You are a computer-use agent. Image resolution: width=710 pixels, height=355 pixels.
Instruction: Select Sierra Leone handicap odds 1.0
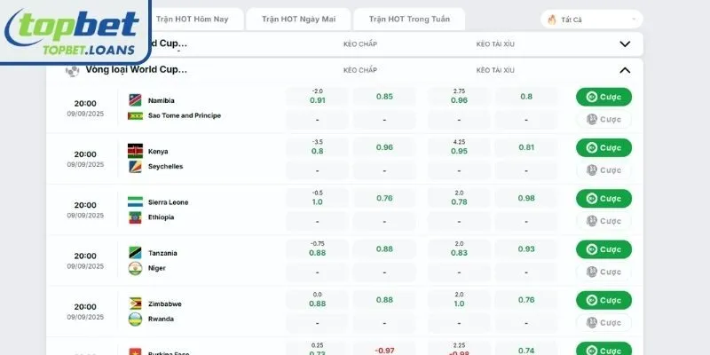point(318,201)
